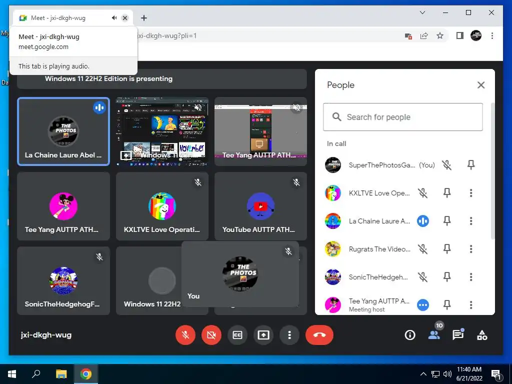Open File Explorer from taskbar
Viewport: 512px width, 384px height.
click(61, 374)
